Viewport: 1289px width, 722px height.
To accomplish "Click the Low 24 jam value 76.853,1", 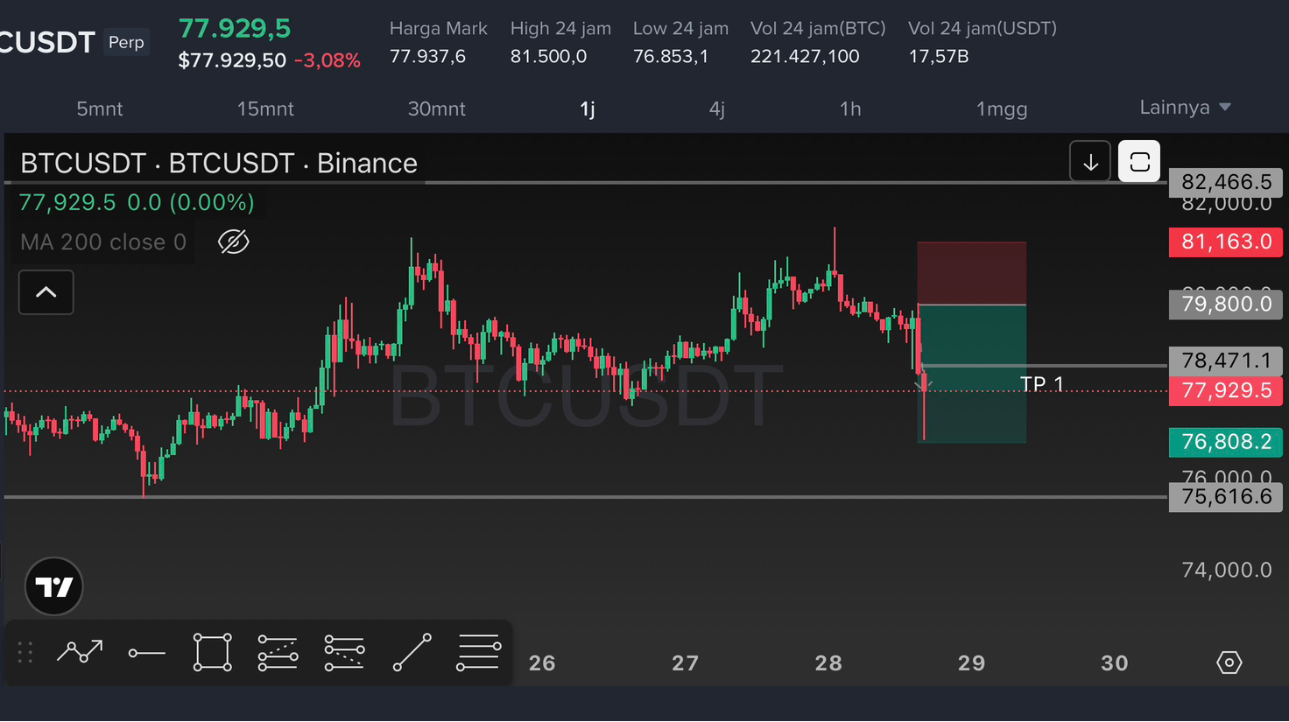I will point(671,57).
